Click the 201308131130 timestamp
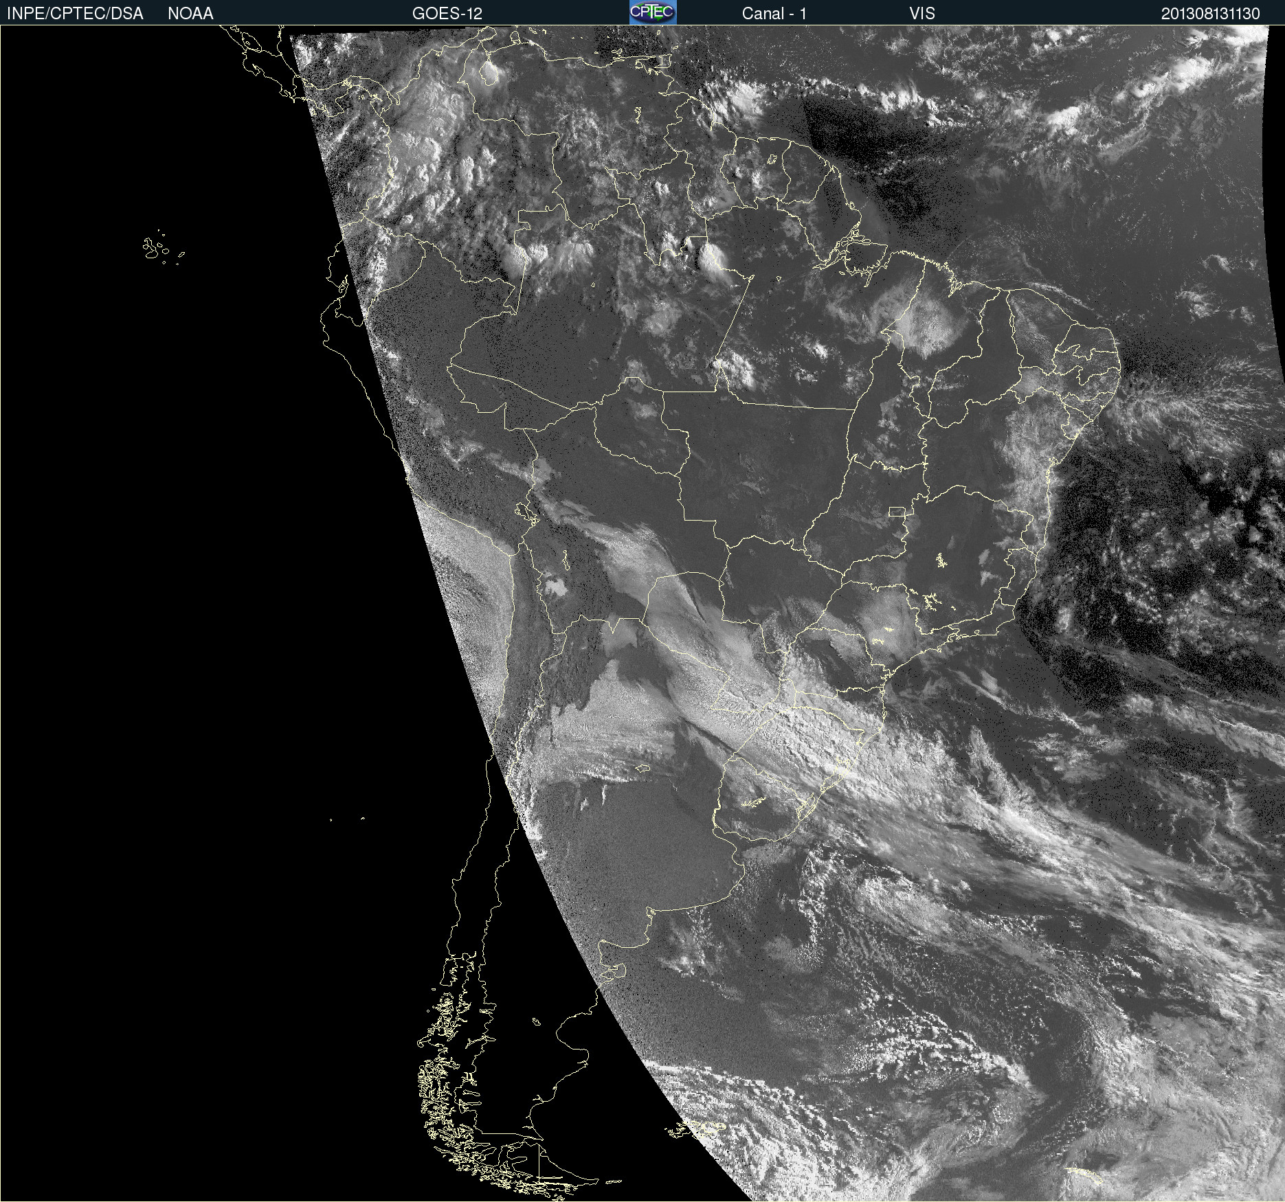Screen dimensions: 1285x1202 [1211, 14]
